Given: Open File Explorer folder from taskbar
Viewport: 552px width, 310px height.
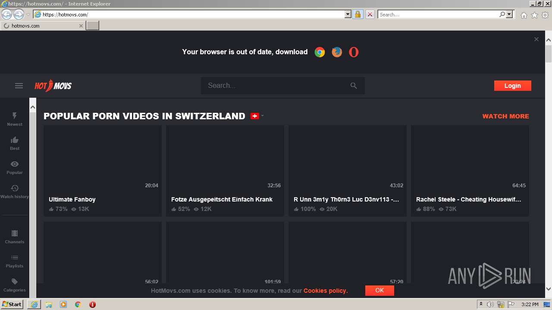Looking at the screenshot, I should 49,304.
